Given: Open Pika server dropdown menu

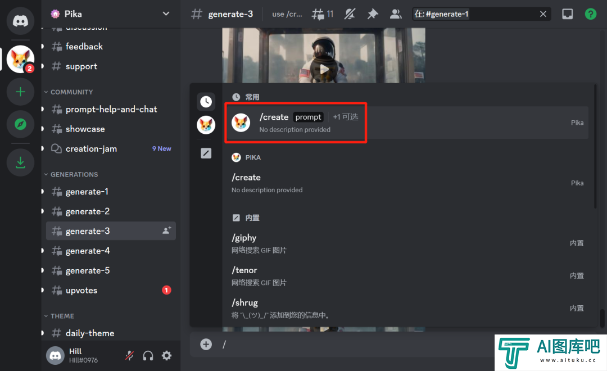Looking at the screenshot, I should [x=166, y=14].
